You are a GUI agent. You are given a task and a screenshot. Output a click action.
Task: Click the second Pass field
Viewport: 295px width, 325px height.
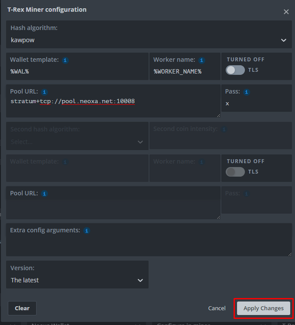[257, 200]
